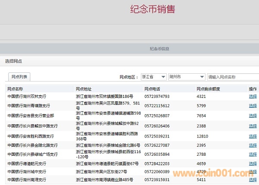Click the 请输入网点名称 search field

[x=232, y=77]
